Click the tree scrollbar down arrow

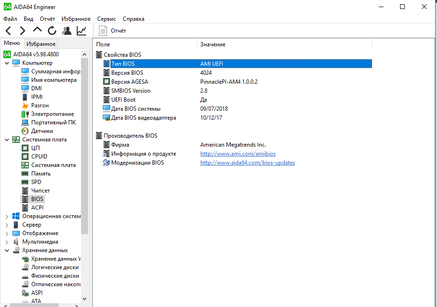click(84, 298)
